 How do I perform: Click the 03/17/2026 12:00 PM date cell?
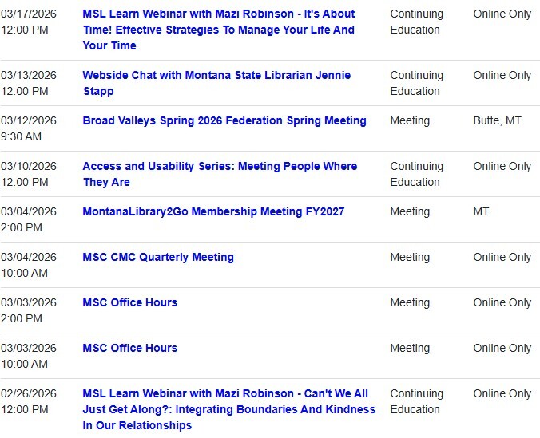tap(29, 22)
